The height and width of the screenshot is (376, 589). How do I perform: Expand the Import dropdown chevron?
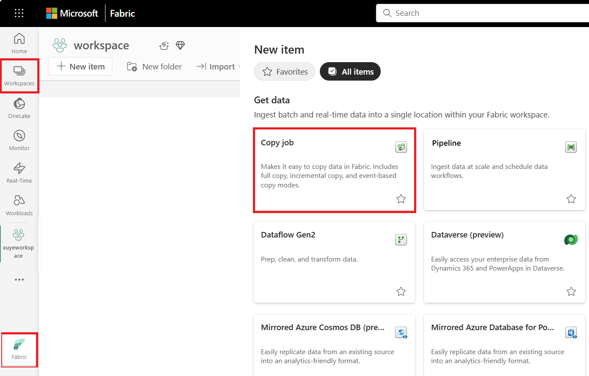239,67
